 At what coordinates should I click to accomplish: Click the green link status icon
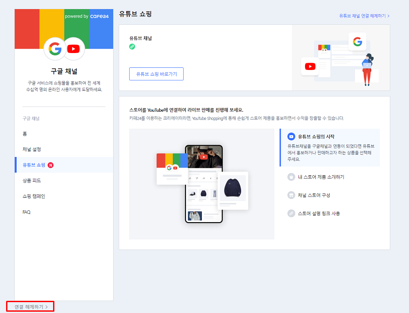pyautogui.click(x=132, y=47)
